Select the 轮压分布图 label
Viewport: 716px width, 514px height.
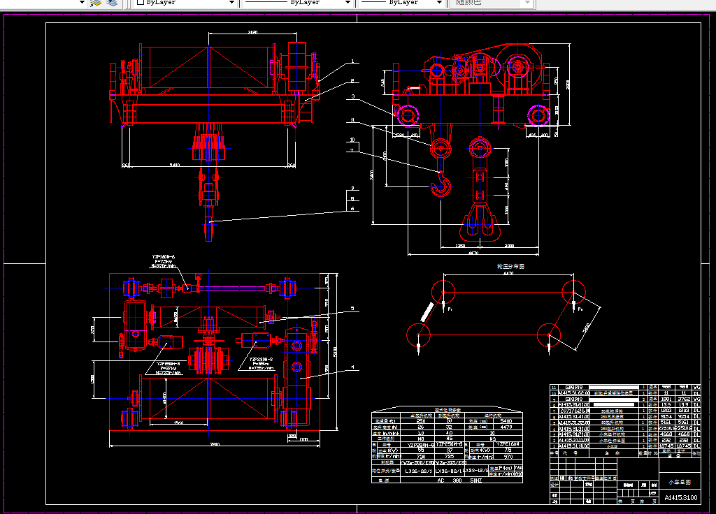510,266
